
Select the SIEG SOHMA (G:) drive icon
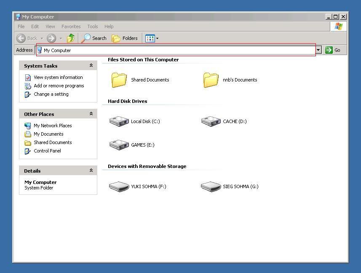point(211,186)
